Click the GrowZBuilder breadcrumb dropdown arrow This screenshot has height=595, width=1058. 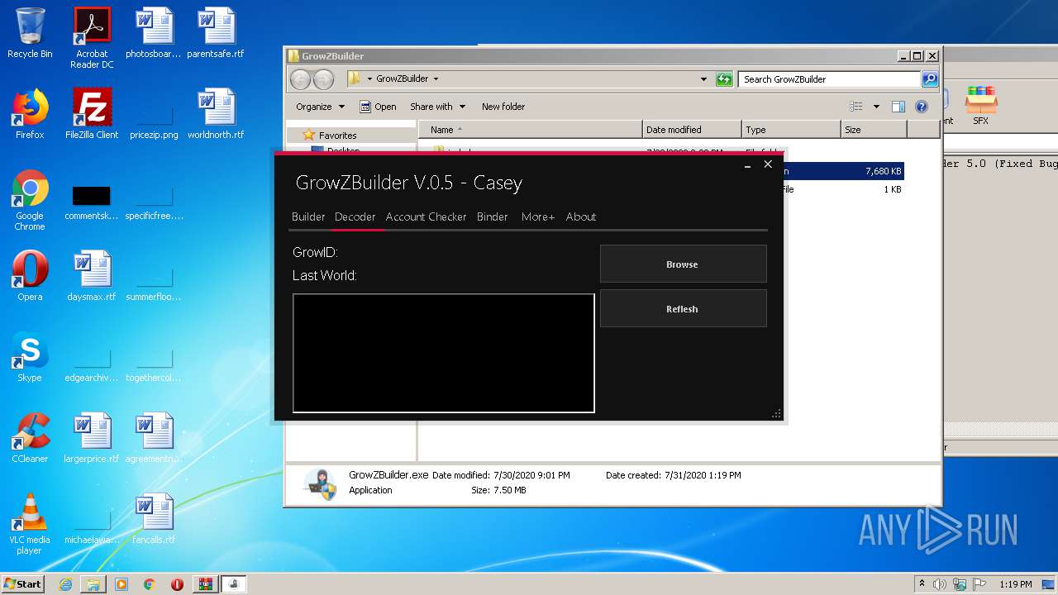click(x=436, y=79)
